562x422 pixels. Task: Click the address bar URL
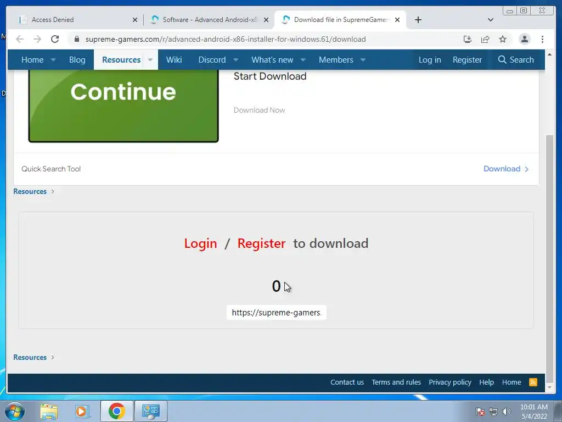coord(226,39)
